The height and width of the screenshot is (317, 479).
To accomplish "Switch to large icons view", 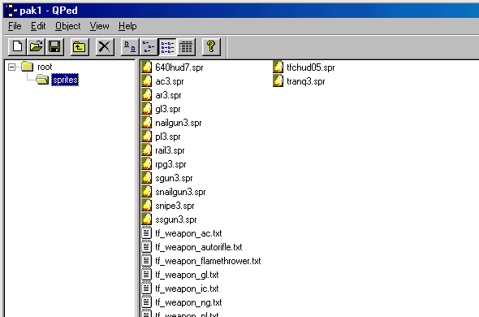I will point(130,47).
